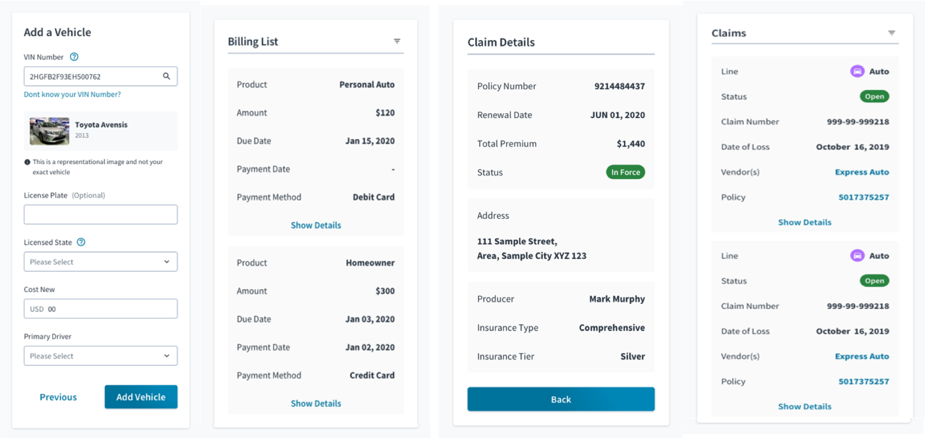Click the Back button in Claim Details
This screenshot has width=925, height=438.
(x=561, y=399)
